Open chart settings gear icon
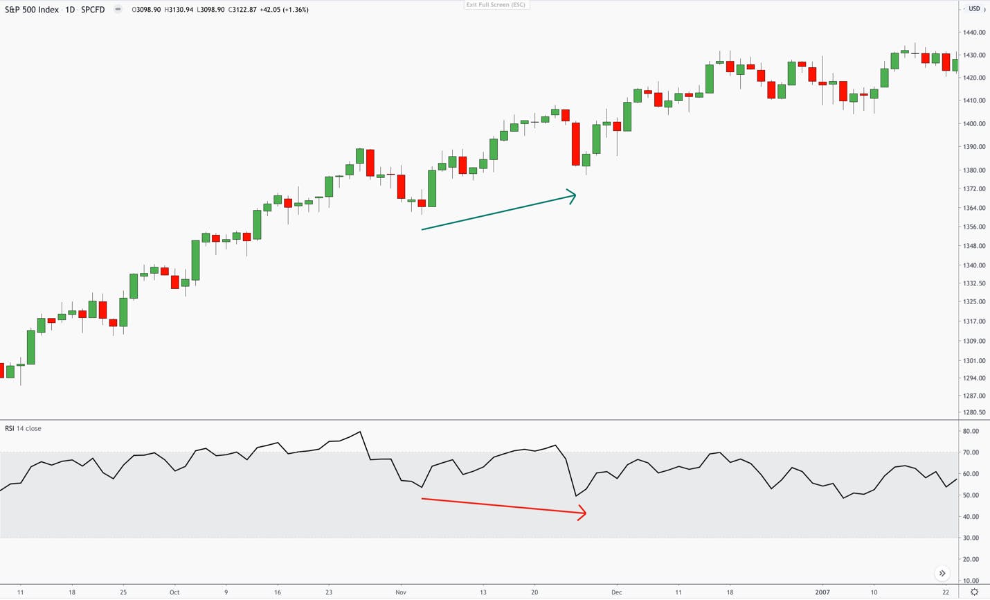This screenshot has height=600, width=990. (x=974, y=592)
